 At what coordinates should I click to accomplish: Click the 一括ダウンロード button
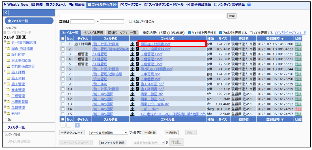tap(72, 133)
